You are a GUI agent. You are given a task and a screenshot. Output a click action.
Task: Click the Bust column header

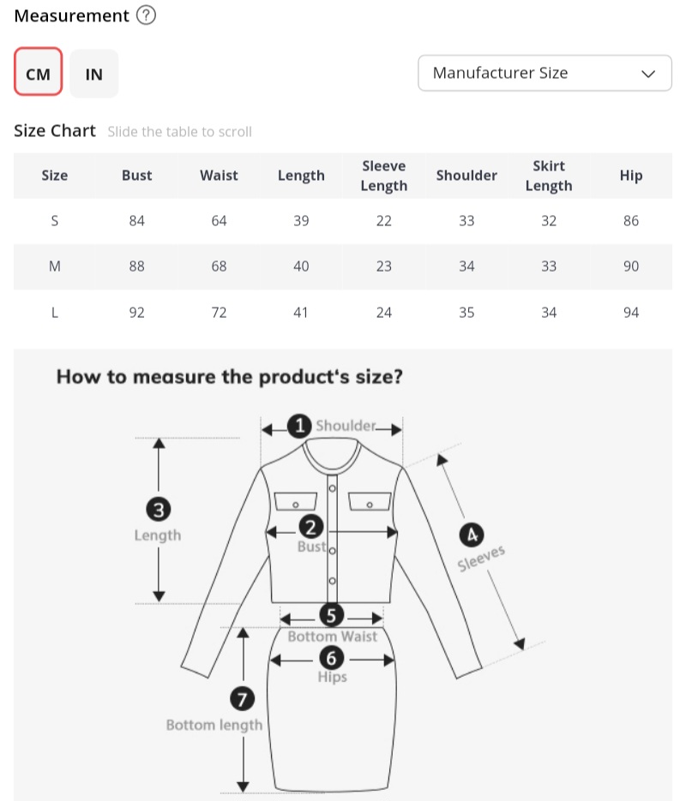click(x=136, y=176)
